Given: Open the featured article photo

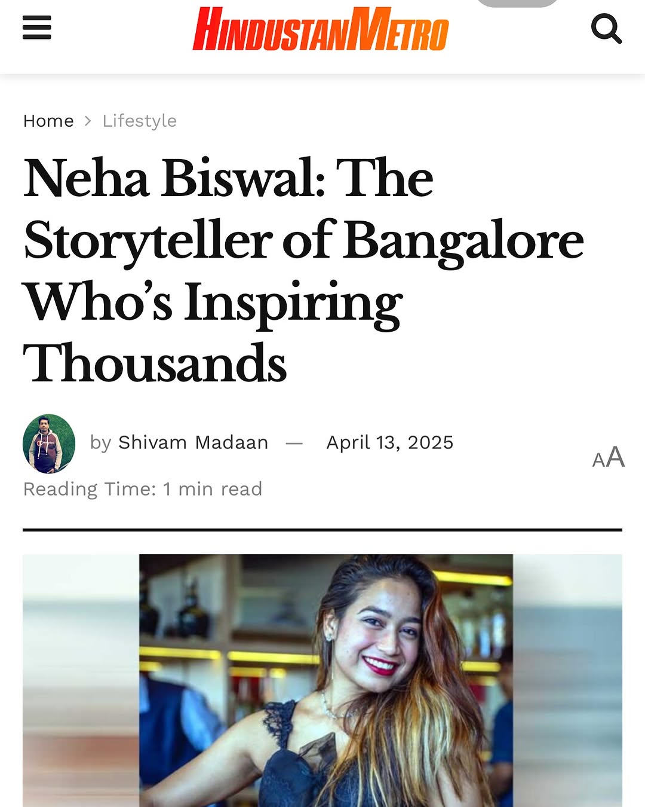Looking at the screenshot, I should point(325,680).
